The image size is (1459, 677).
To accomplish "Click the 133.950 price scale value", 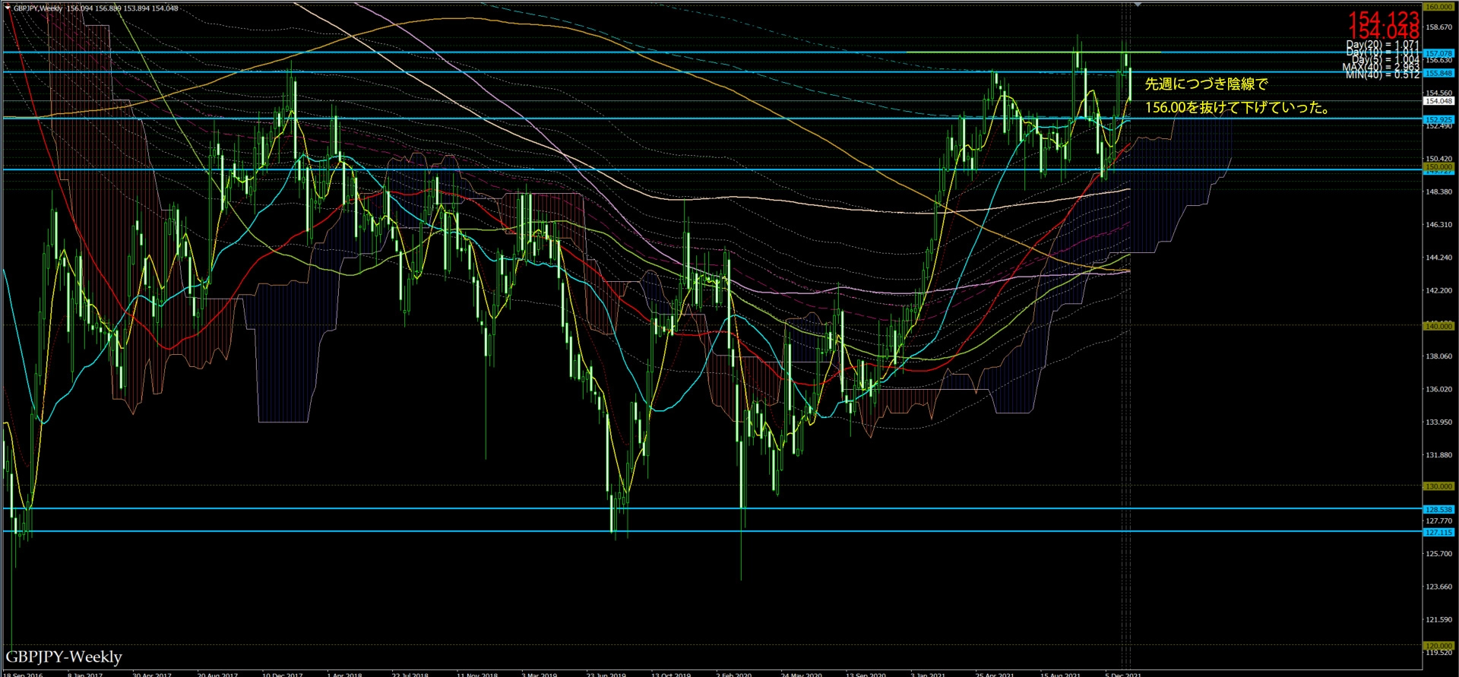I will pos(1438,422).
